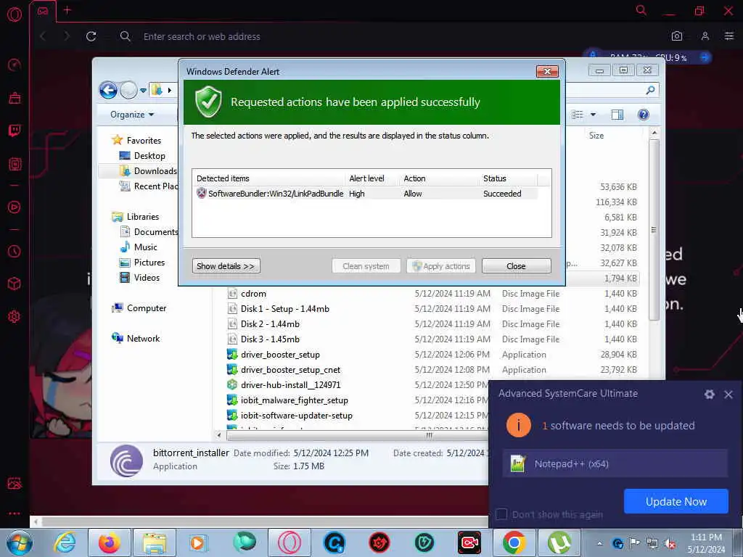Toggle the Explorer preview pane icon

617,115
